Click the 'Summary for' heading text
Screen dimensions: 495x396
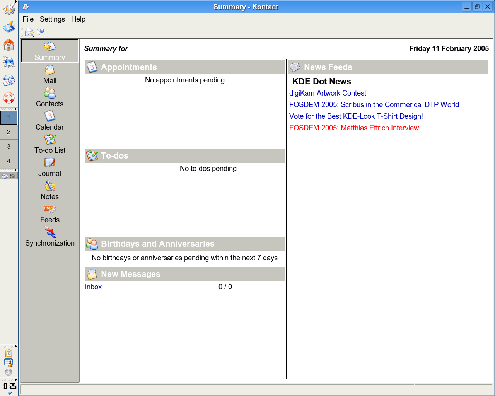[x=106, y=48]
